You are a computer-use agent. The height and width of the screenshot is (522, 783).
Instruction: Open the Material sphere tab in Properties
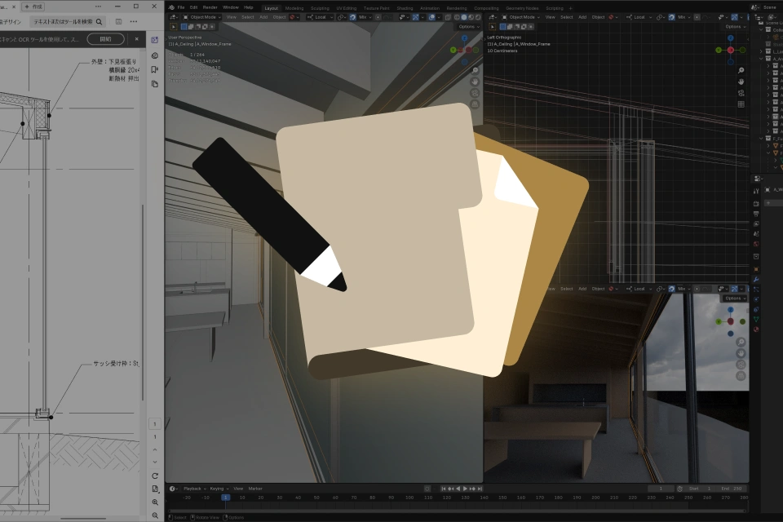tap(756, 330)
